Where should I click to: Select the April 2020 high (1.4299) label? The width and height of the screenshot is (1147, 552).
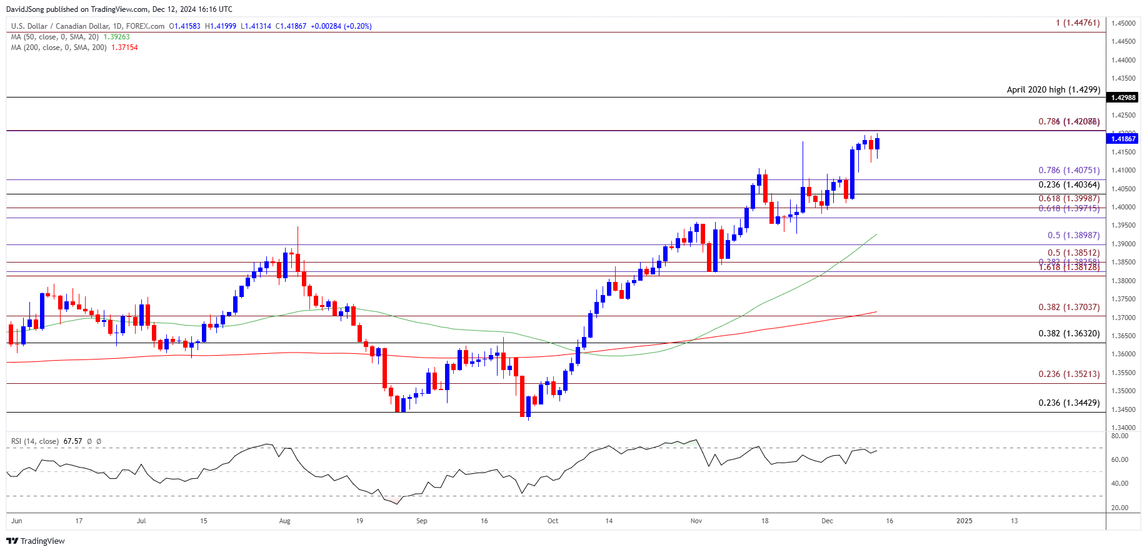tap(1053, 89)
